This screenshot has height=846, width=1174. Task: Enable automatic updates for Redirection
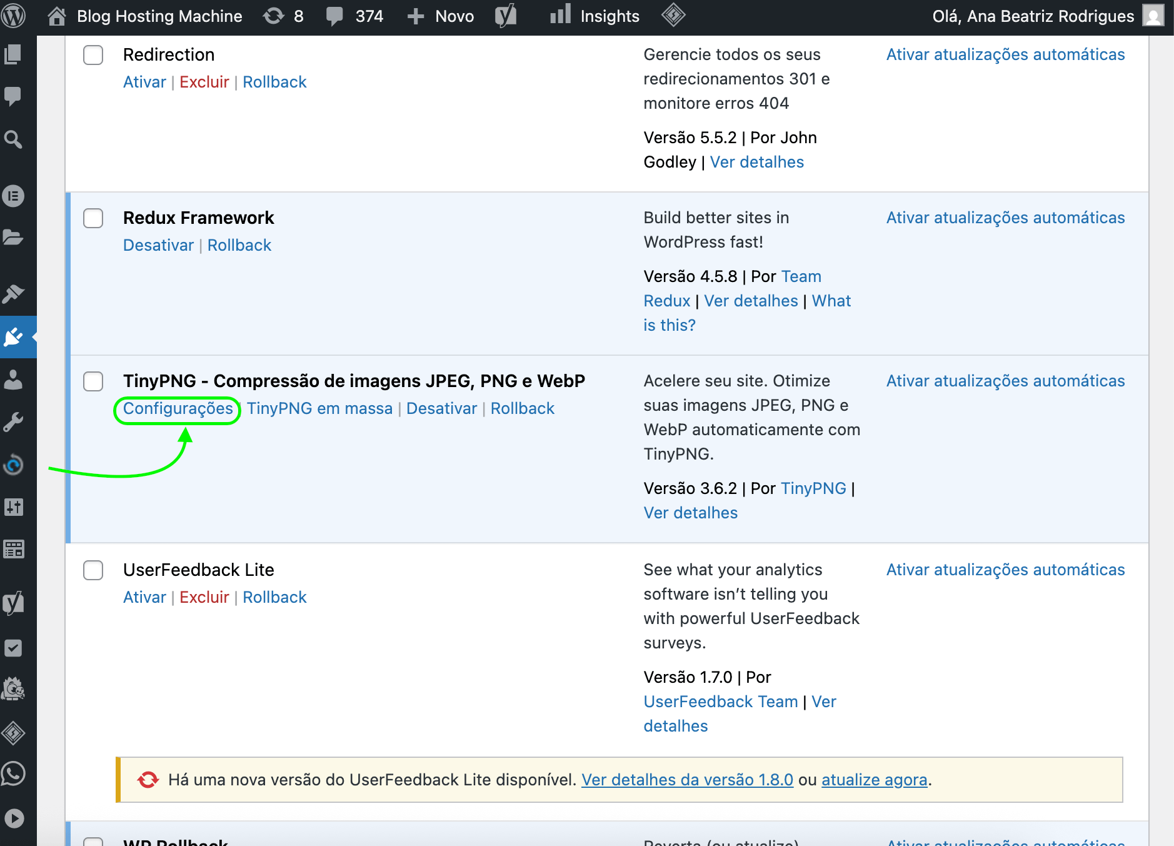tap(1005, 54)
